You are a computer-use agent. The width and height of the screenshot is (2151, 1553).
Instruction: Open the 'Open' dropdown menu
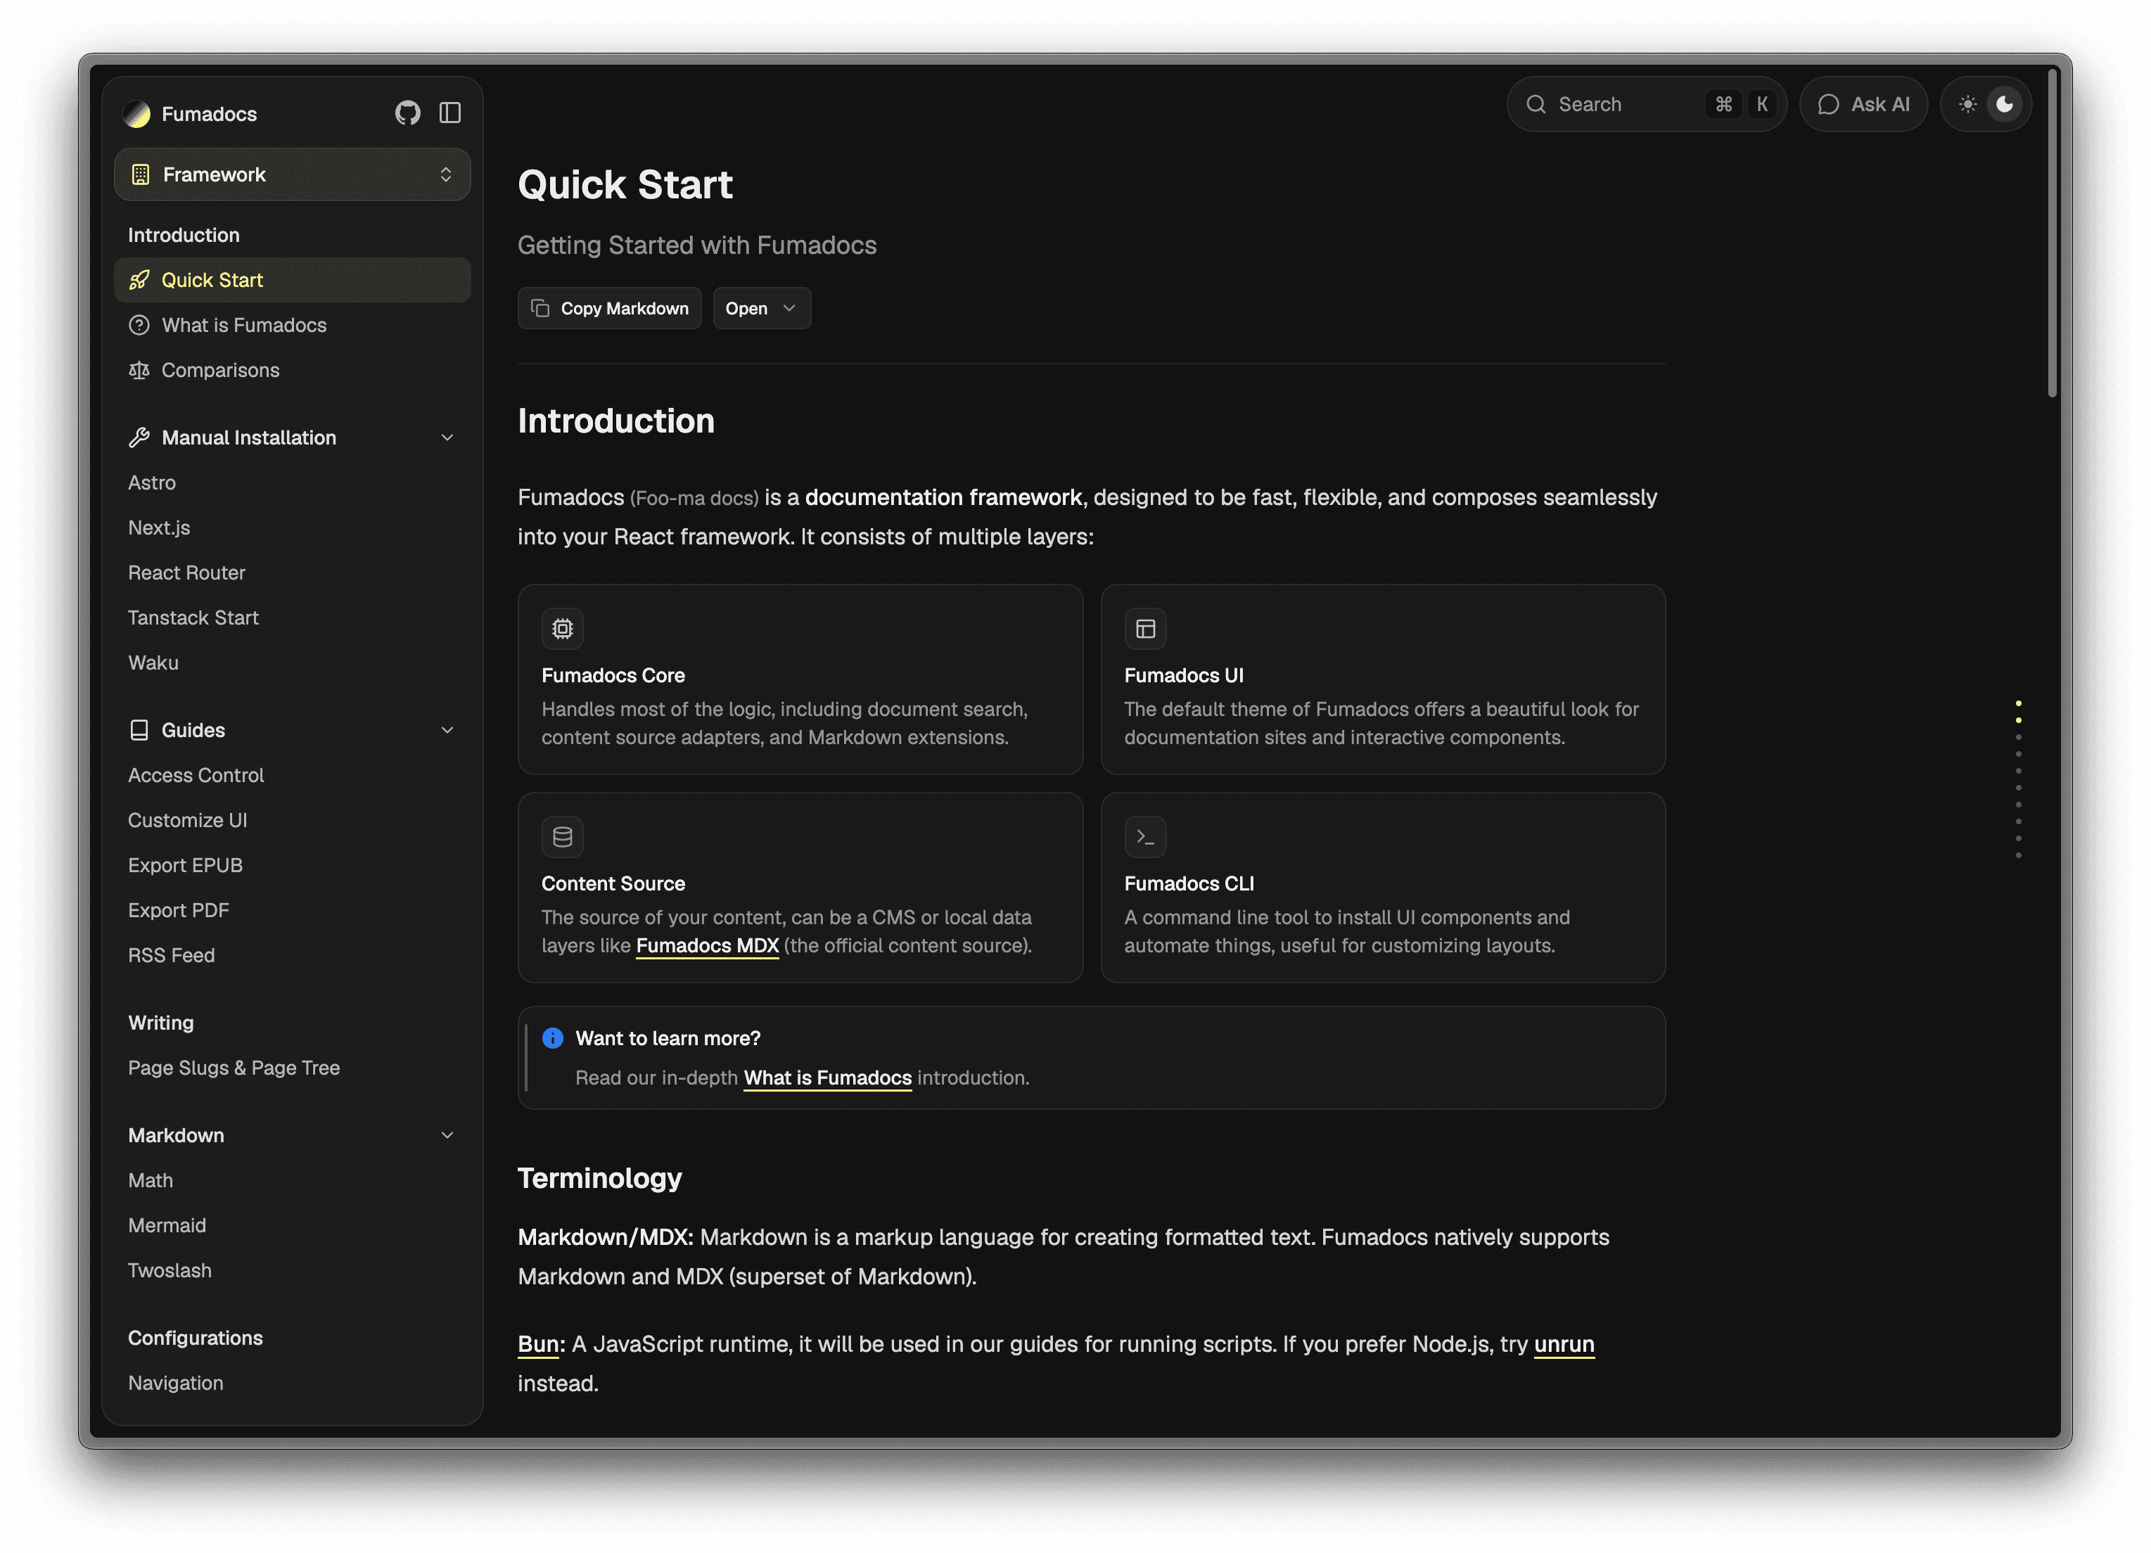pyautogui.click(x=762, y=308)
